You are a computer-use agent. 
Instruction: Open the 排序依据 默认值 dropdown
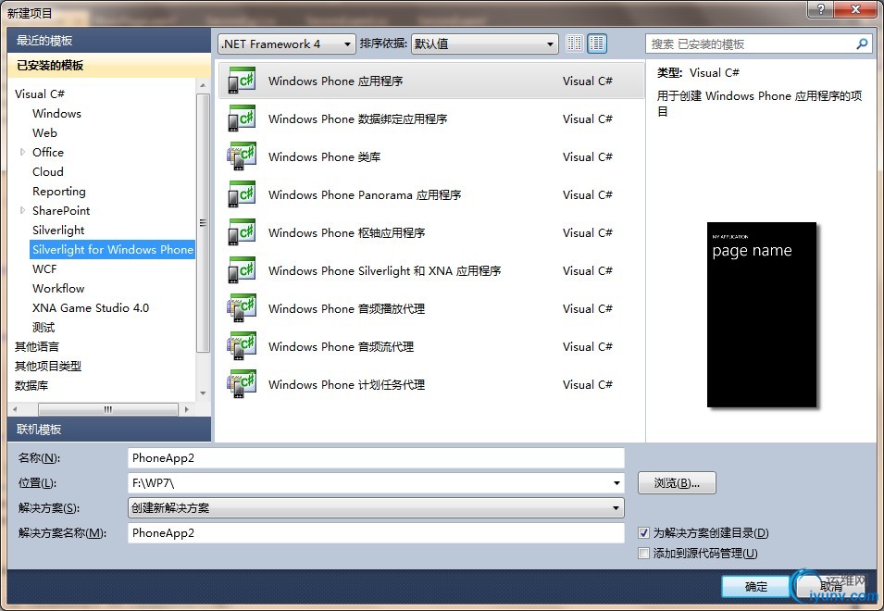tap(485, 44)
